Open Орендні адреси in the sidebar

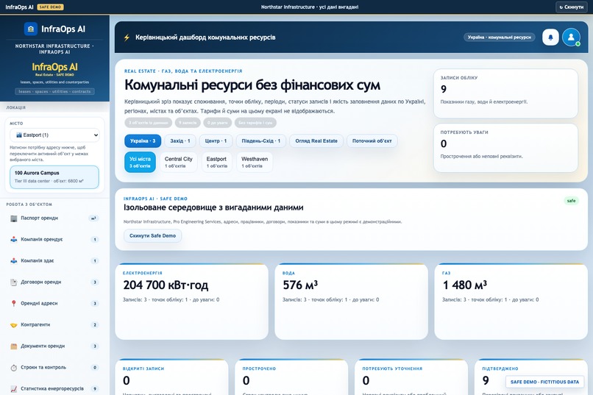coord(54,303)
